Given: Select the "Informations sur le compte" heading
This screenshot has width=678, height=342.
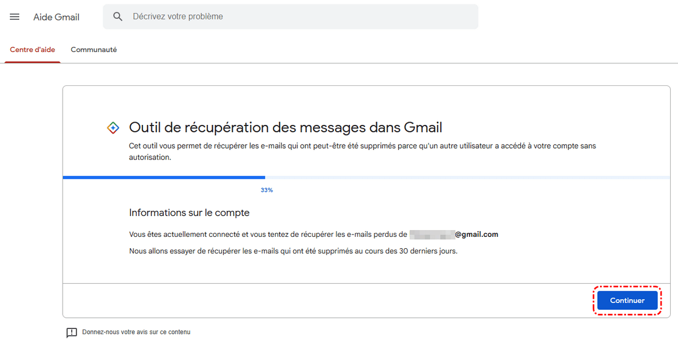Looking at the screenshot, I should [189, 213].
